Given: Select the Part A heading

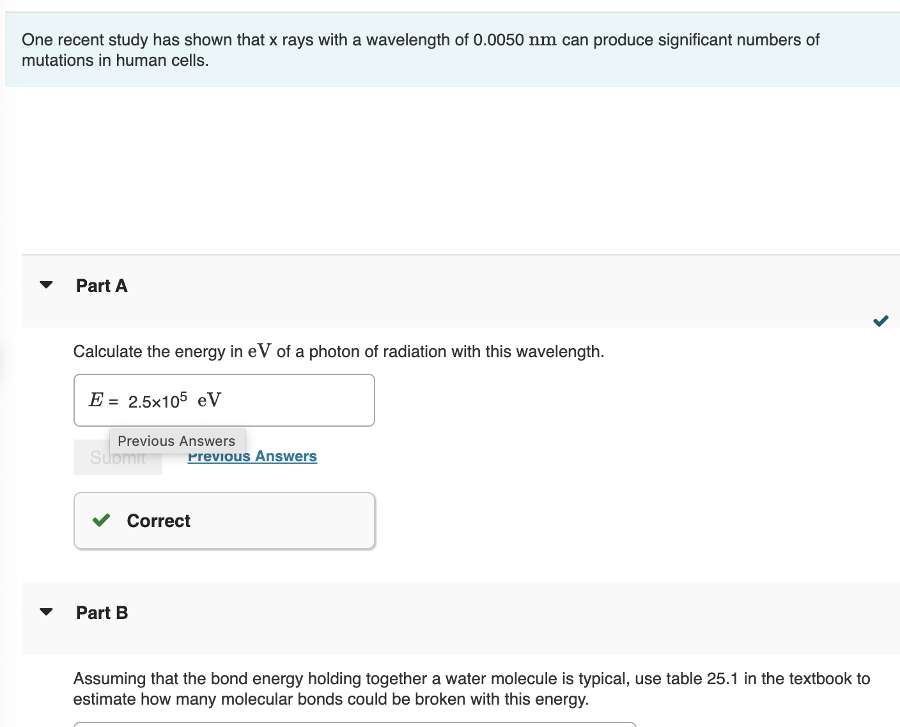Looking at the screenshot, I should [x=102, y=286].
